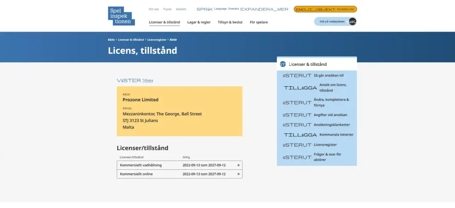The image size is (455, 208).
Task: Click the round icon beside Licenser & tillstånd heading
Action: tap(283, 64)
